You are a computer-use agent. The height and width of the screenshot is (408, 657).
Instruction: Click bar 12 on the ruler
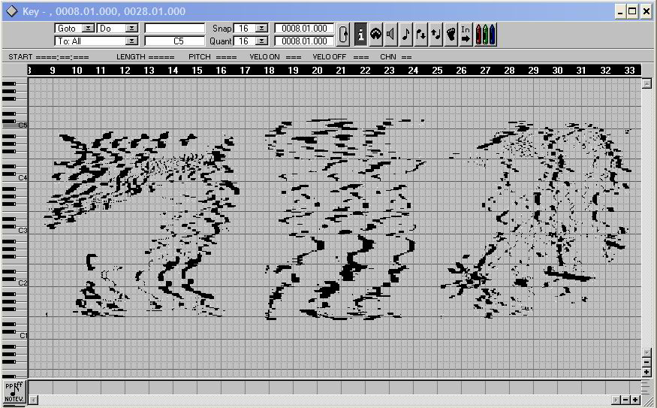click(x=125, y=71)
